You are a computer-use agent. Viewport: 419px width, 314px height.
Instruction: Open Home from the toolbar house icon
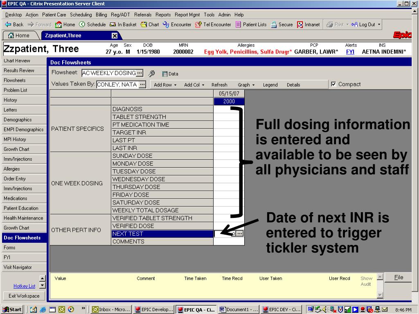coord(58,25)
